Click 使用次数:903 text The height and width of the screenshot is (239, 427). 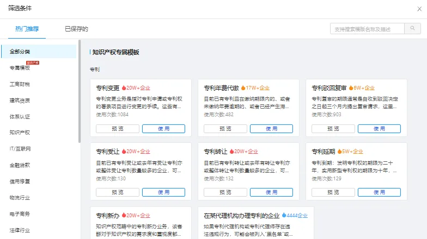tap(327, 115)
